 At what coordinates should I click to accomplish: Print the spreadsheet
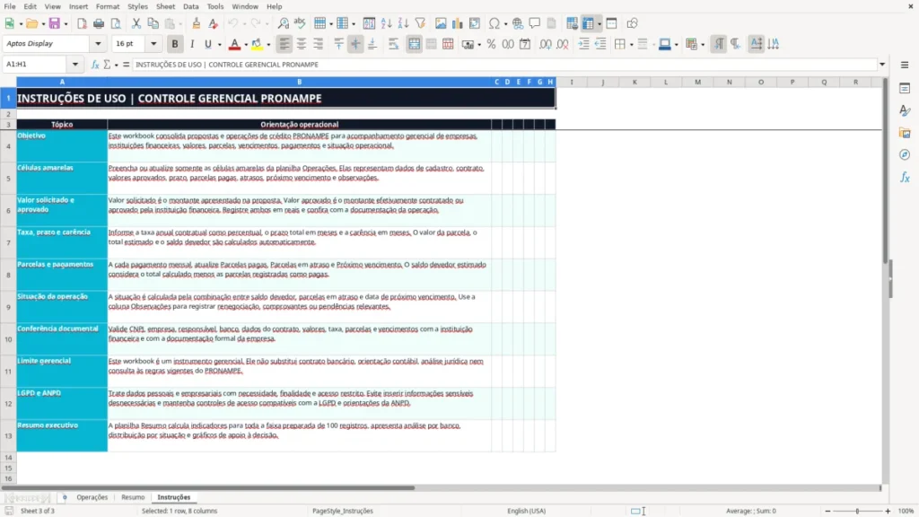tap(99, 23)
